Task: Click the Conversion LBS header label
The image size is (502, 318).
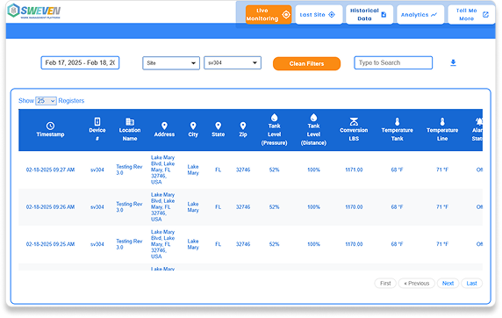Action: 354,134
